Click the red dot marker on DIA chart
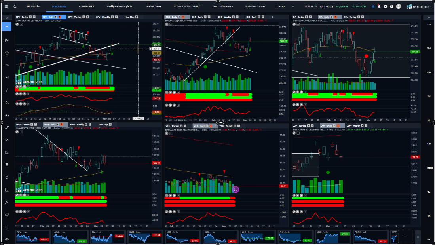 pos(366,56)
